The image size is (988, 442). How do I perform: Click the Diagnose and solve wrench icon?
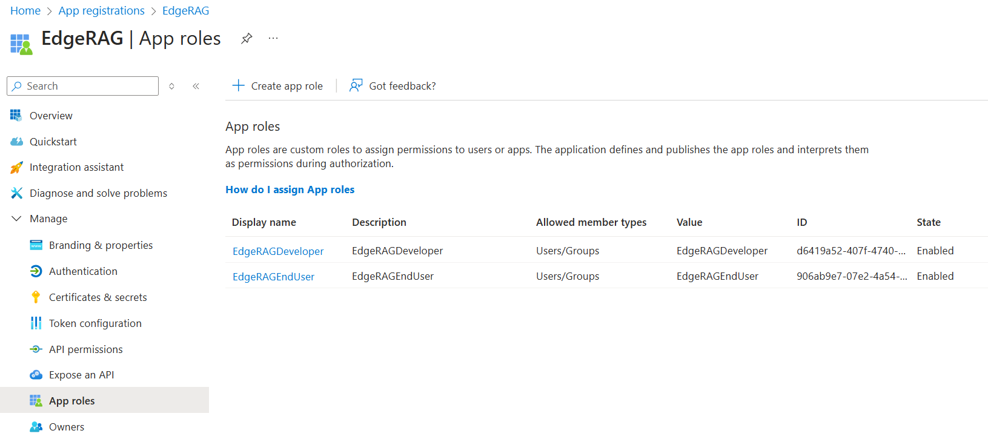pos(16,193)
